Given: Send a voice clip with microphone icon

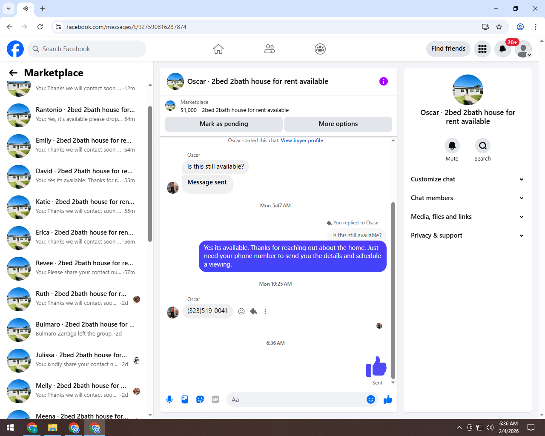Looking at the screenshot, I should coord(169,399).
